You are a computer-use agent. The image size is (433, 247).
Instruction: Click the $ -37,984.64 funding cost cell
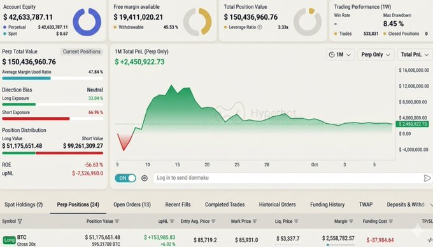pyautogui.click(x=380, y=240)
